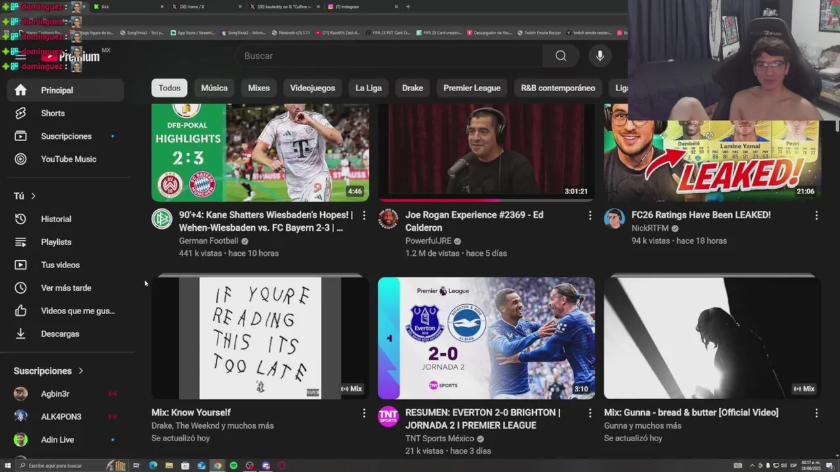840x472 pixels.
Task: Open German Football channel avatar
Action: (161, 219)
